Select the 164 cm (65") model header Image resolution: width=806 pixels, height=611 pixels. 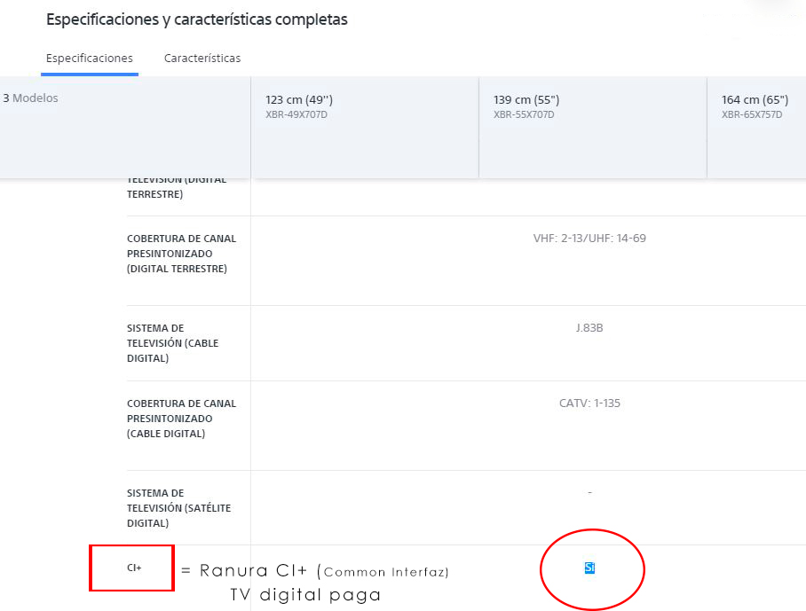(755, 100)
